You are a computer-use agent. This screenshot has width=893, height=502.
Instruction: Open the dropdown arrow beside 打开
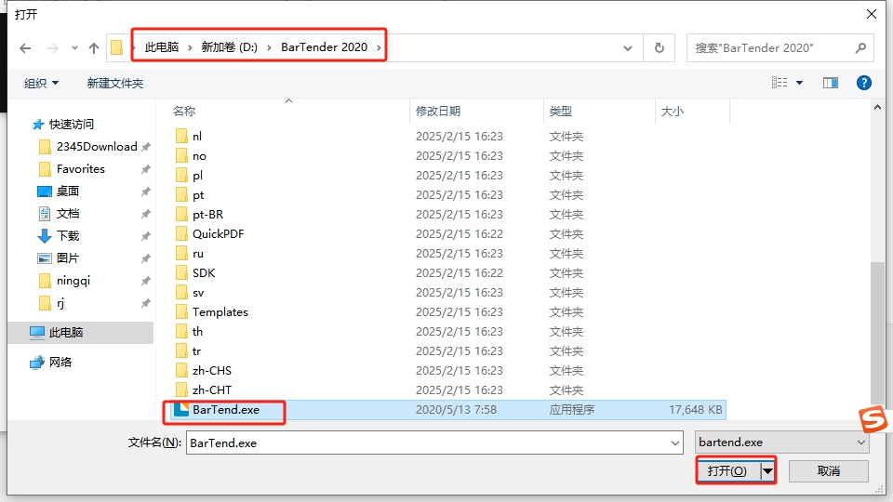coord(767,470)
